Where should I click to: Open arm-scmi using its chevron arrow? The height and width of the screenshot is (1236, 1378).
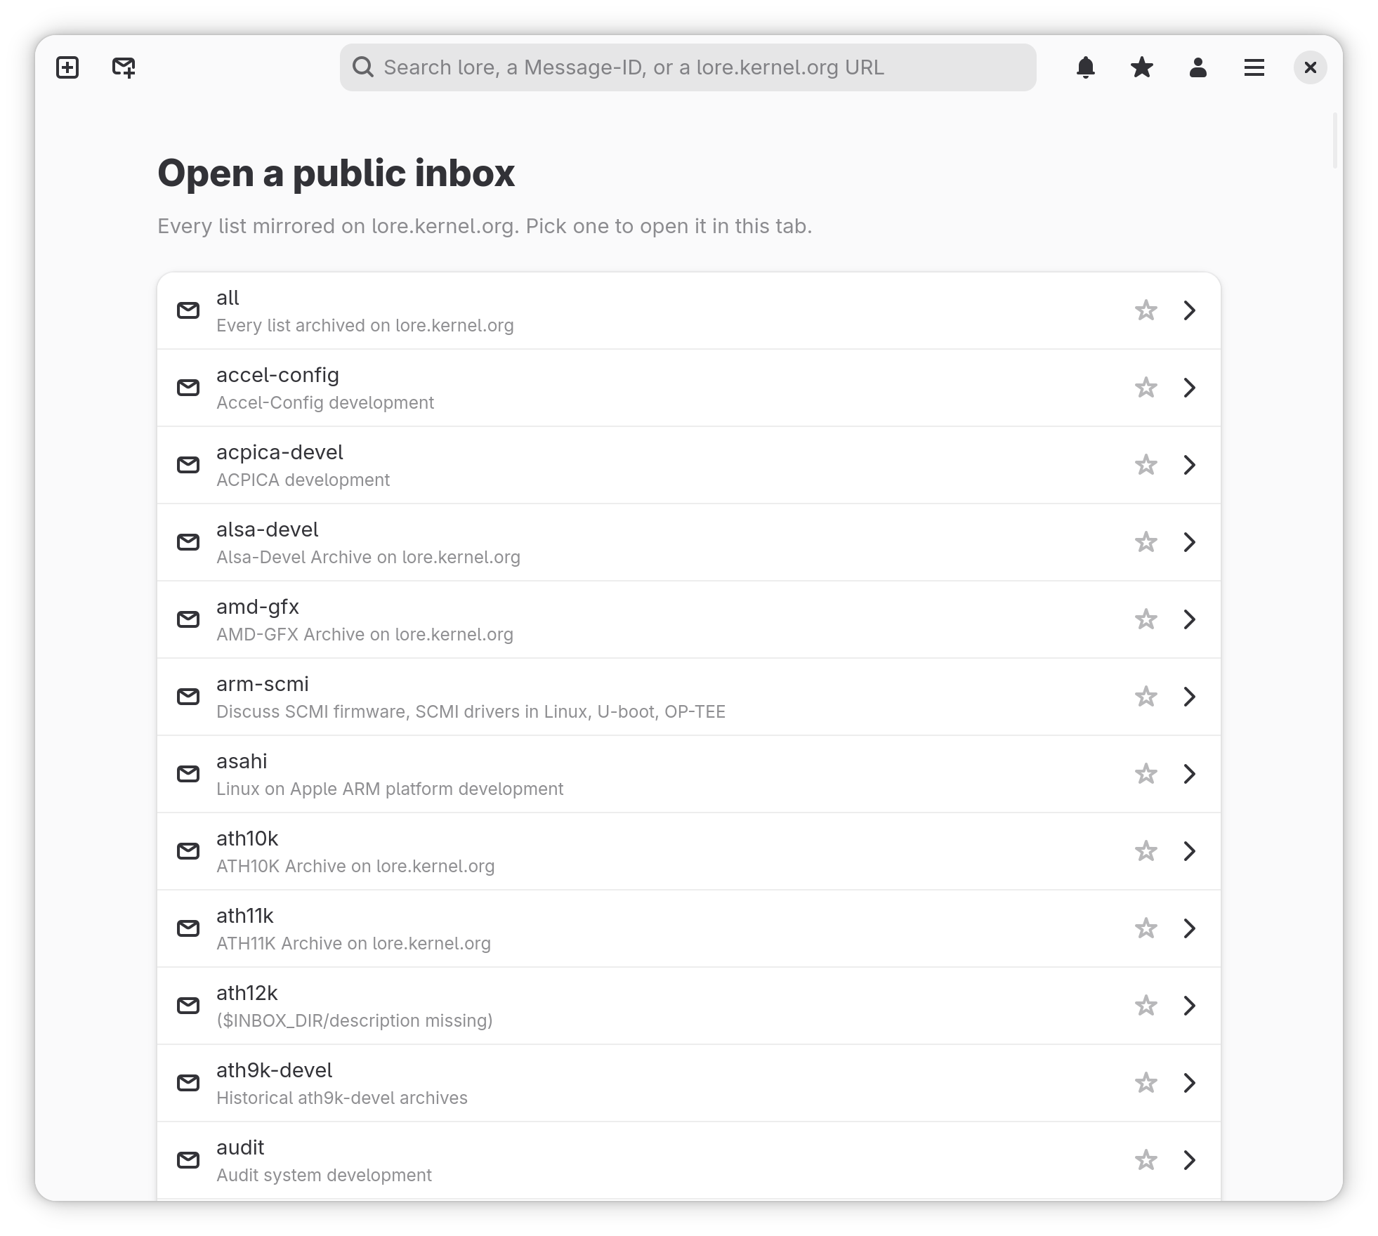[x=1190, y=697]
